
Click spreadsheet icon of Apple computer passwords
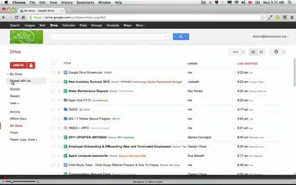65,156
